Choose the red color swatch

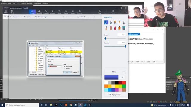pyautogui.click(x=124, y=83)
